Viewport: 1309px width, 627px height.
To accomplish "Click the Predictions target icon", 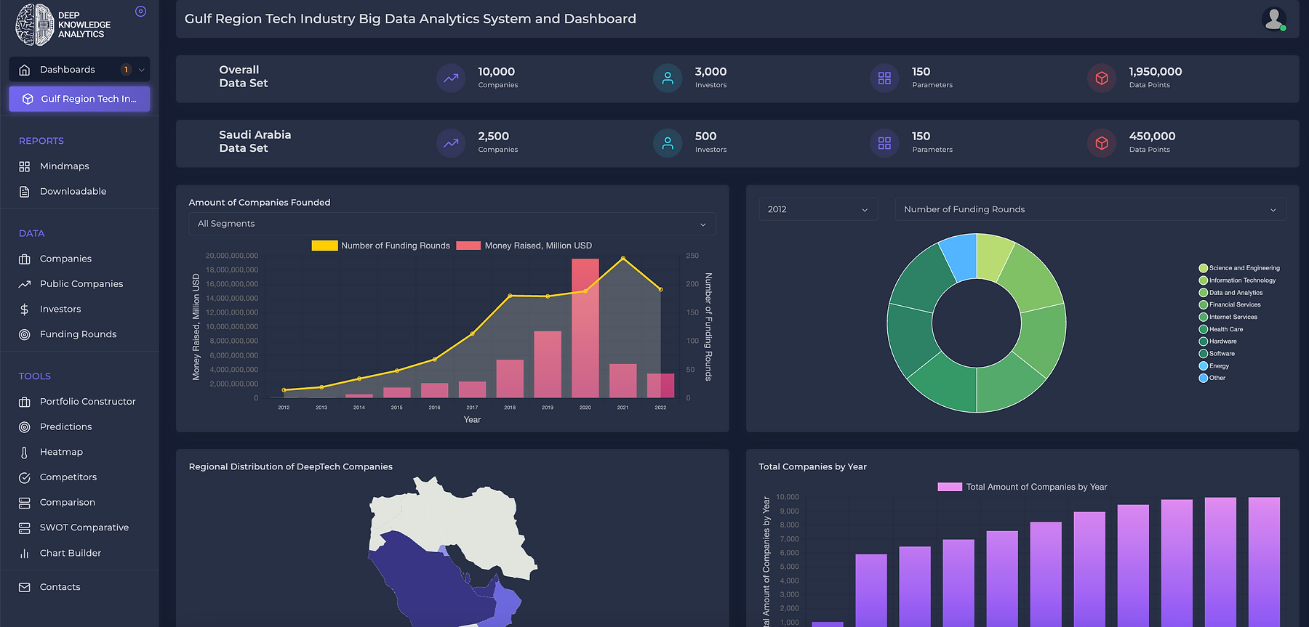I will point(24,427).
